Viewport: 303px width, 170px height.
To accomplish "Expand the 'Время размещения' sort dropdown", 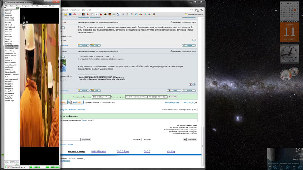I will tap(136, 97).
